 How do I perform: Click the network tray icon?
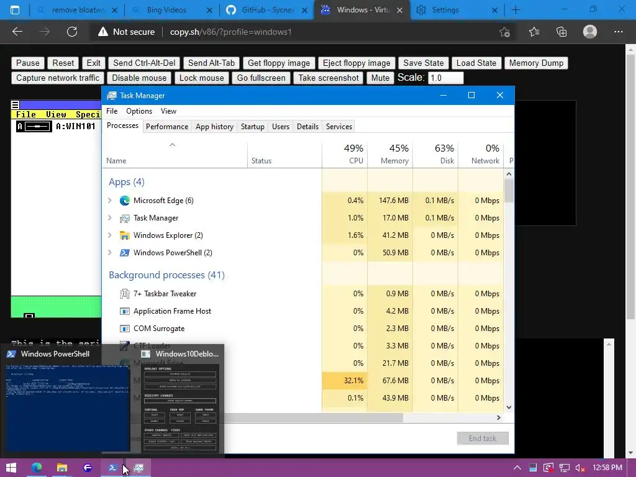pos(564,468)
